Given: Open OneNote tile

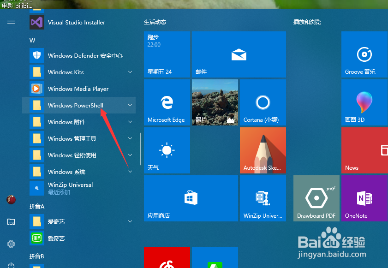Looking at the screenshot, I should [364, 198].
